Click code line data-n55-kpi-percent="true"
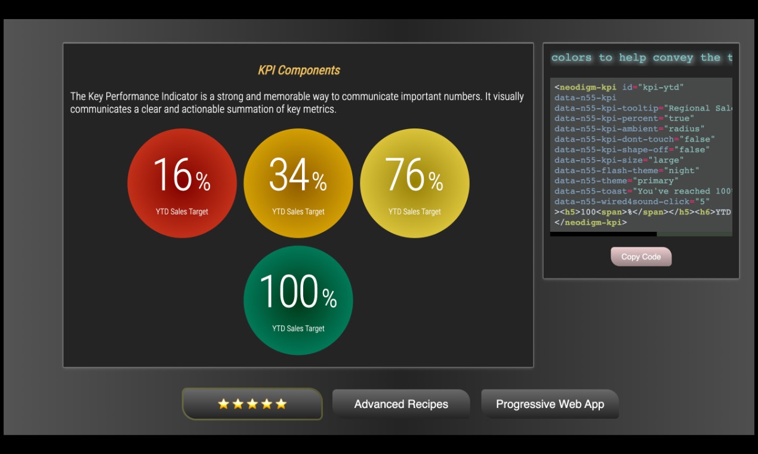Image resolution: width=758 pixels, height=454 pixels. coord(624,118)
